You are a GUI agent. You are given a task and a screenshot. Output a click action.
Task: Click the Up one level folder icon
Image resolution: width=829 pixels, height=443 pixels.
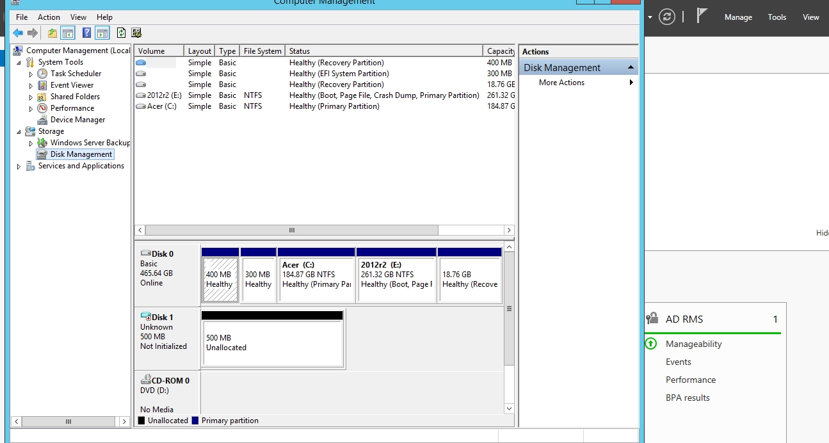[x=52, y=33]
